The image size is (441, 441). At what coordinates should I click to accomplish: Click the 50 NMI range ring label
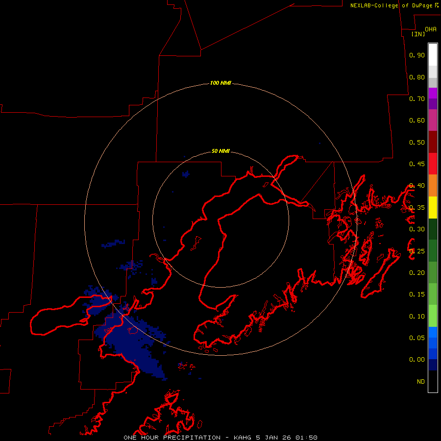pos(220,151)
